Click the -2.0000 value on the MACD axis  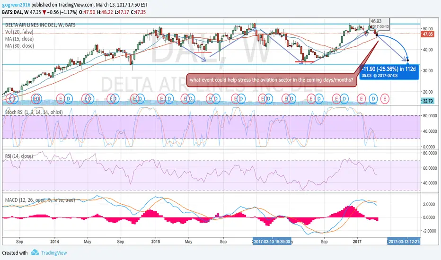(x=429, y=231)
